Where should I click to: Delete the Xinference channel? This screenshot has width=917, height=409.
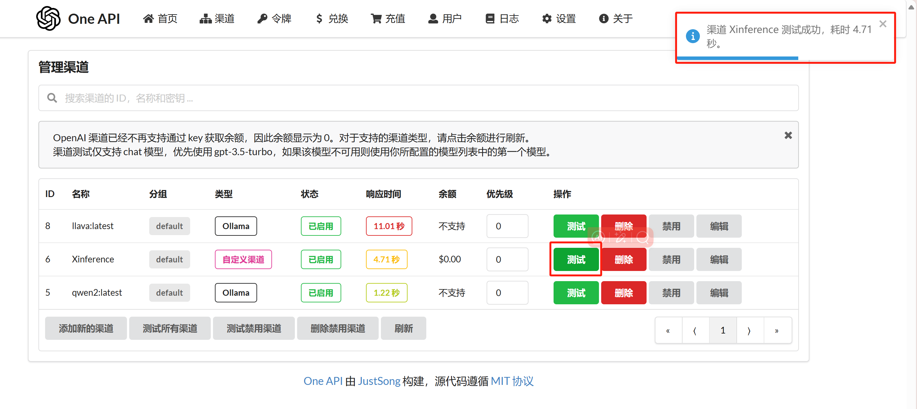[623, 260]
